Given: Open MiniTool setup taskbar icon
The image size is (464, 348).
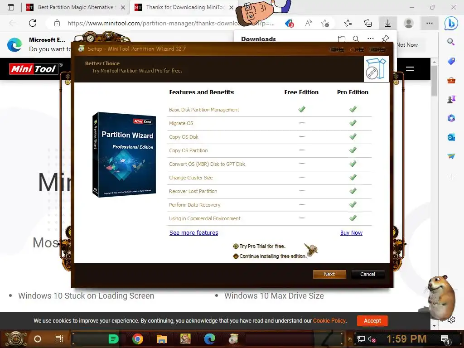Looking at the screenshot, I should click(233, 339).
